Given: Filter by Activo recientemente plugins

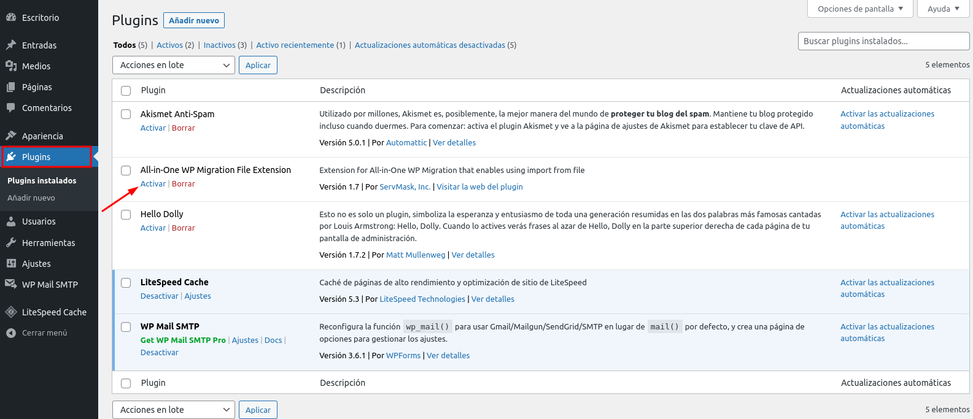Looking at the screenshot, I should point(295,45).
